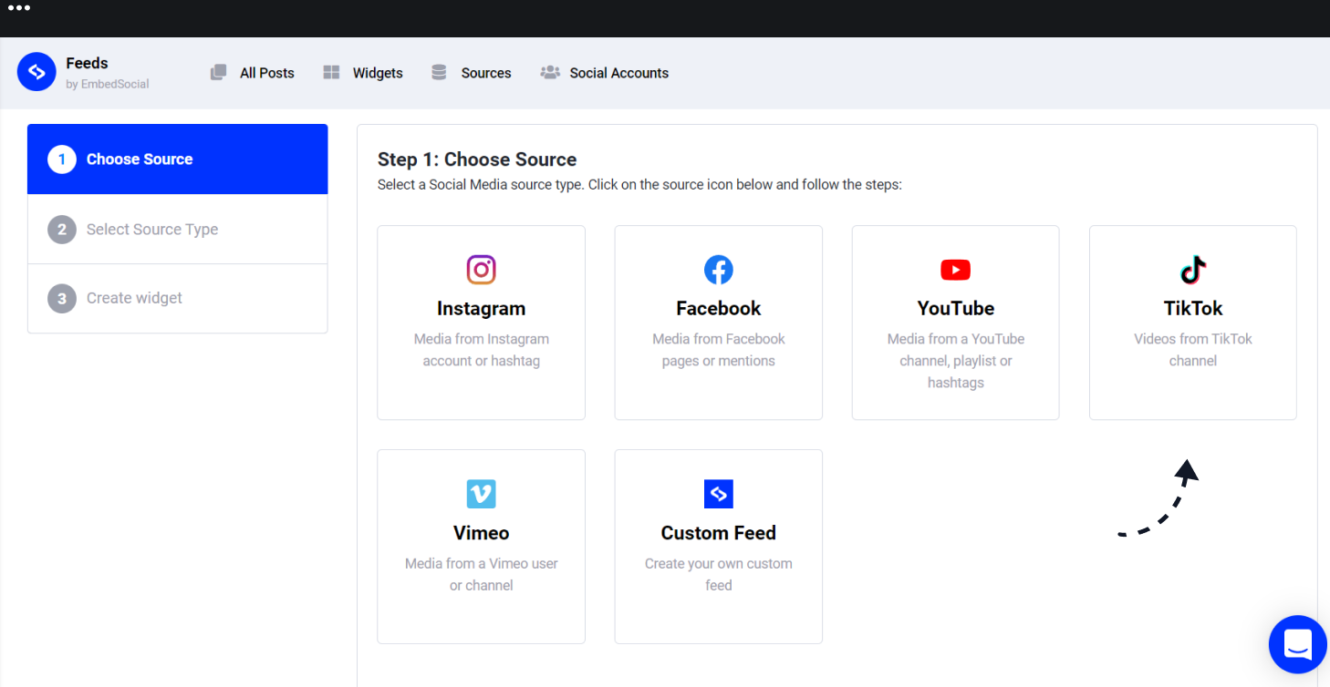Click the TikTok logo icon

[x=1193, y=270]
